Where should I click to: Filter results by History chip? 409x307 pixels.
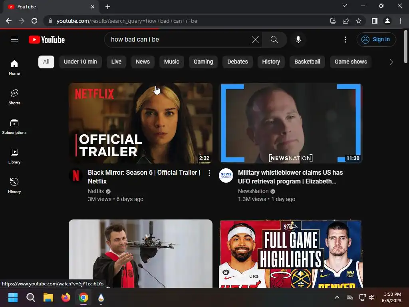coord(271,62)
